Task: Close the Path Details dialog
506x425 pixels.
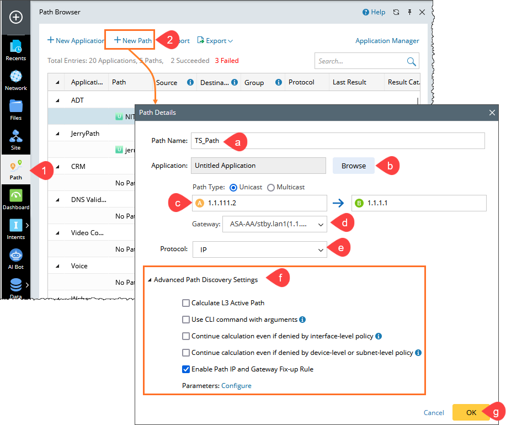Action: 492,113
